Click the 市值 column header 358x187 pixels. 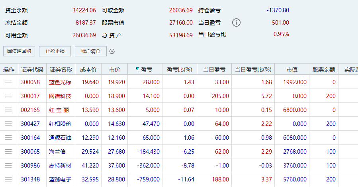291,69
